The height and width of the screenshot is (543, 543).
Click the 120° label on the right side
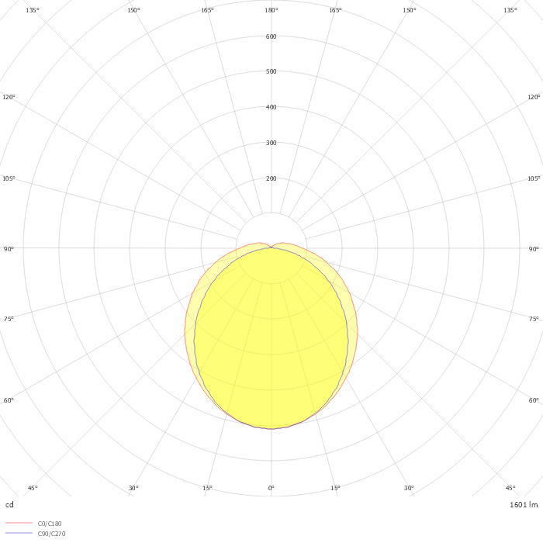(534, 97)
